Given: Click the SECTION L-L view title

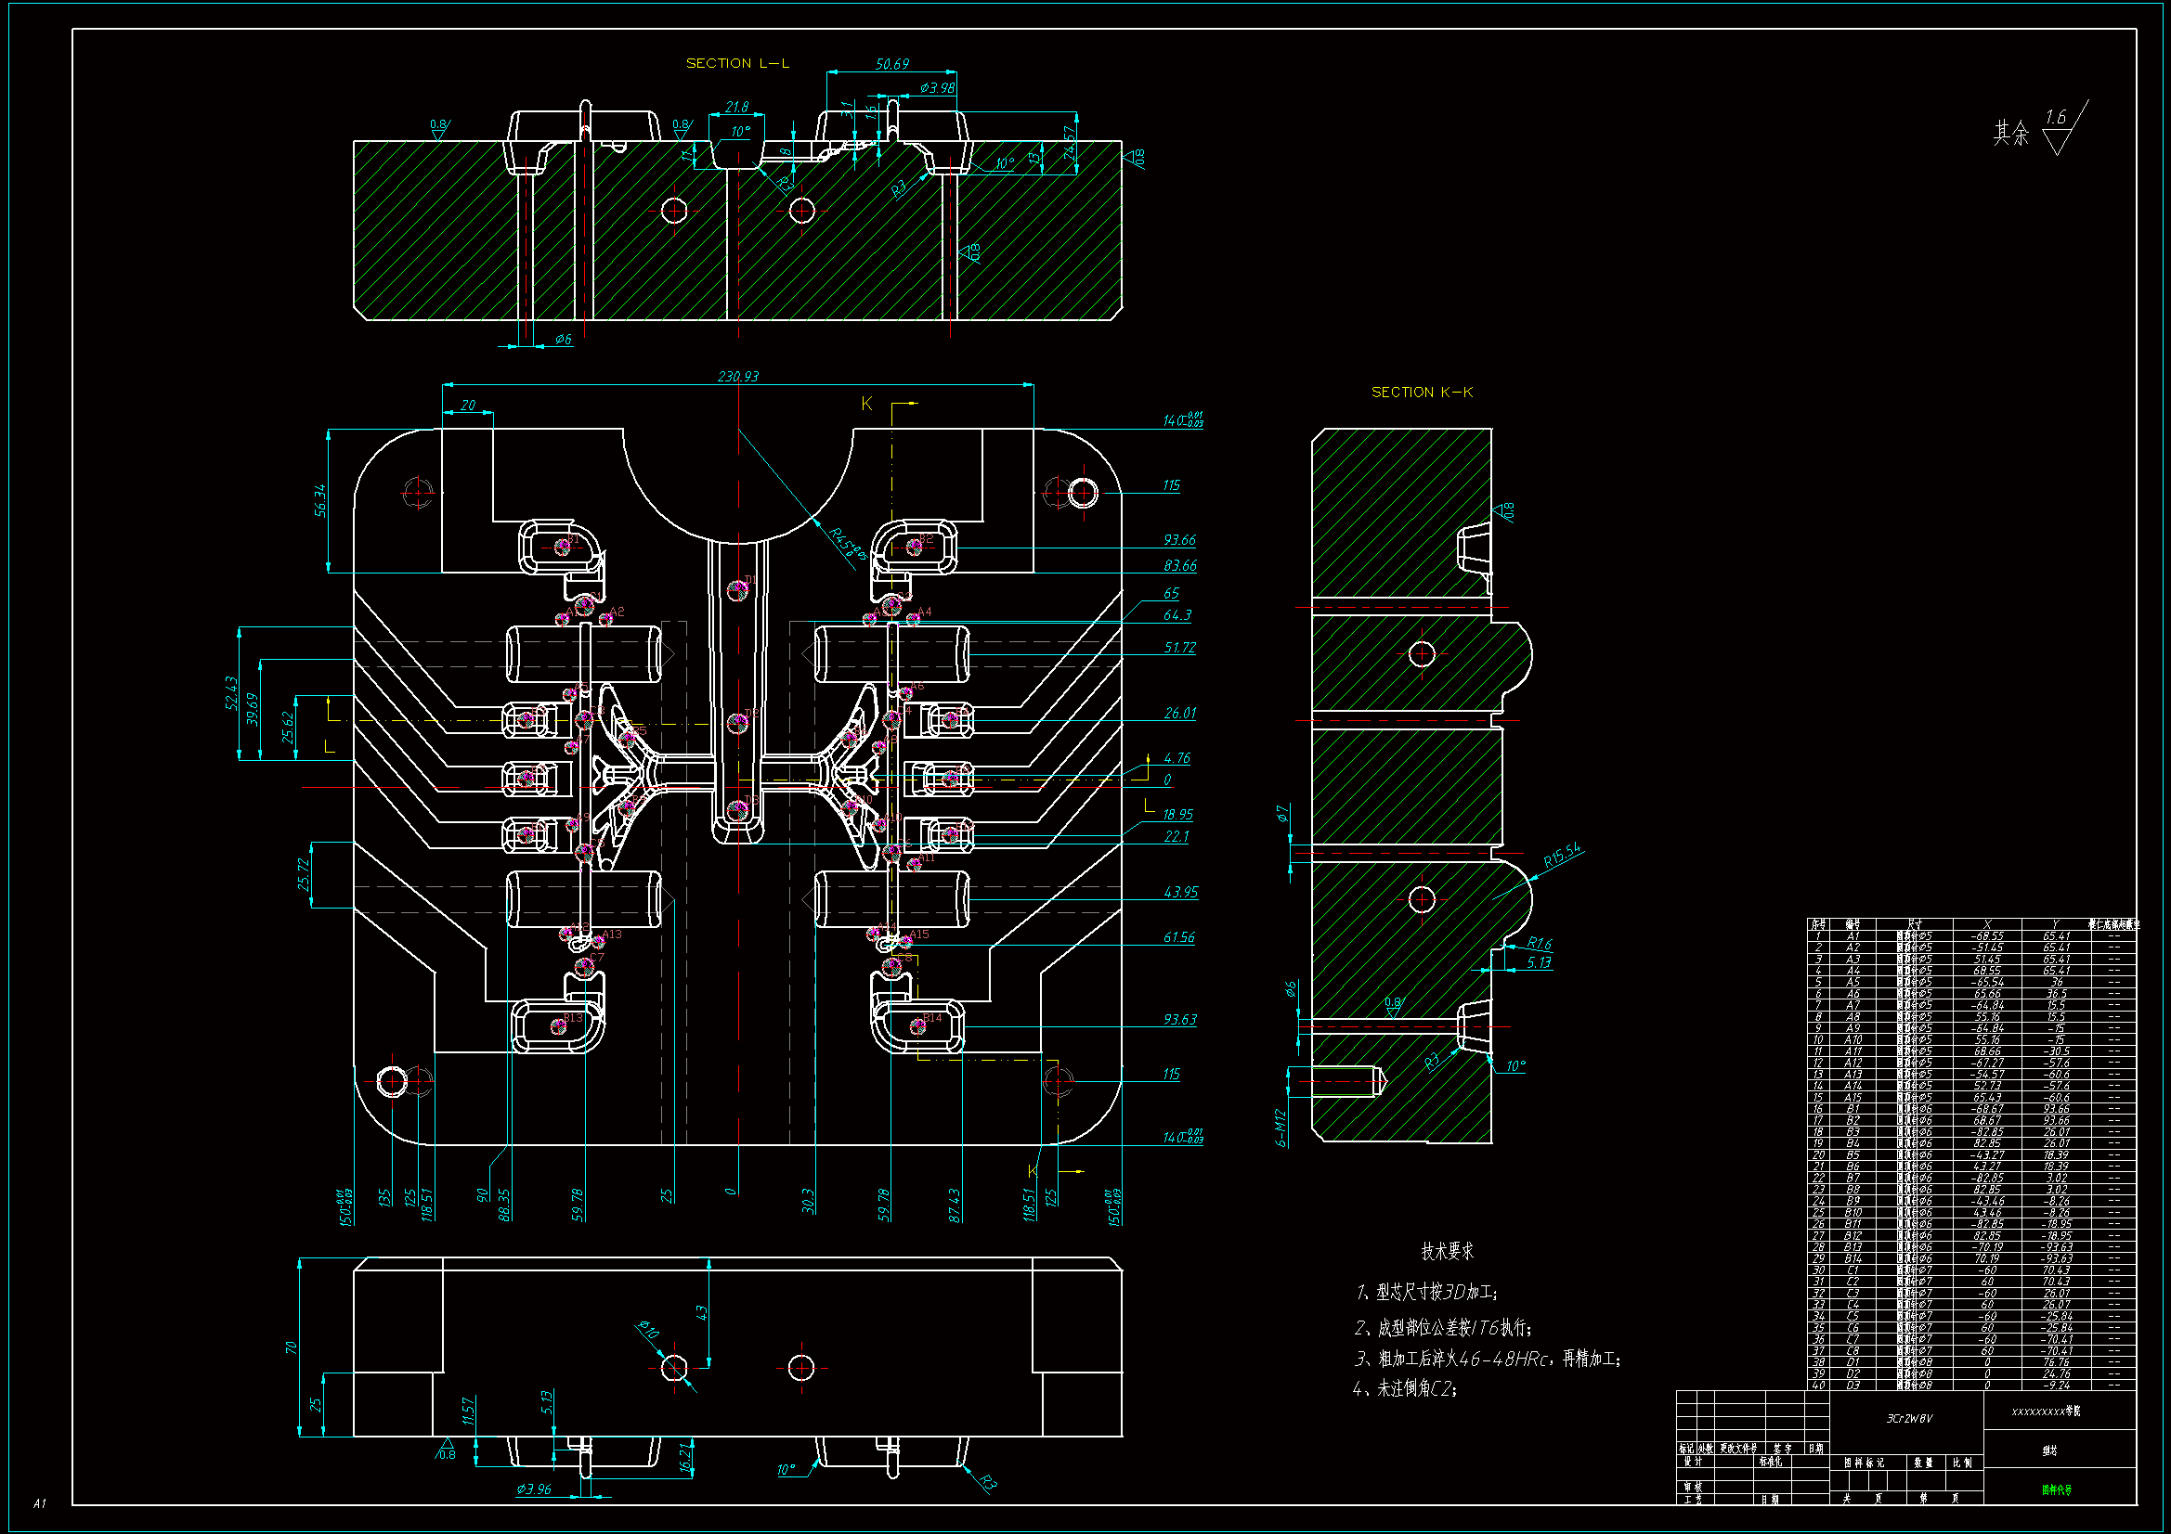Looking at the screenshot, I should [736, 63].
